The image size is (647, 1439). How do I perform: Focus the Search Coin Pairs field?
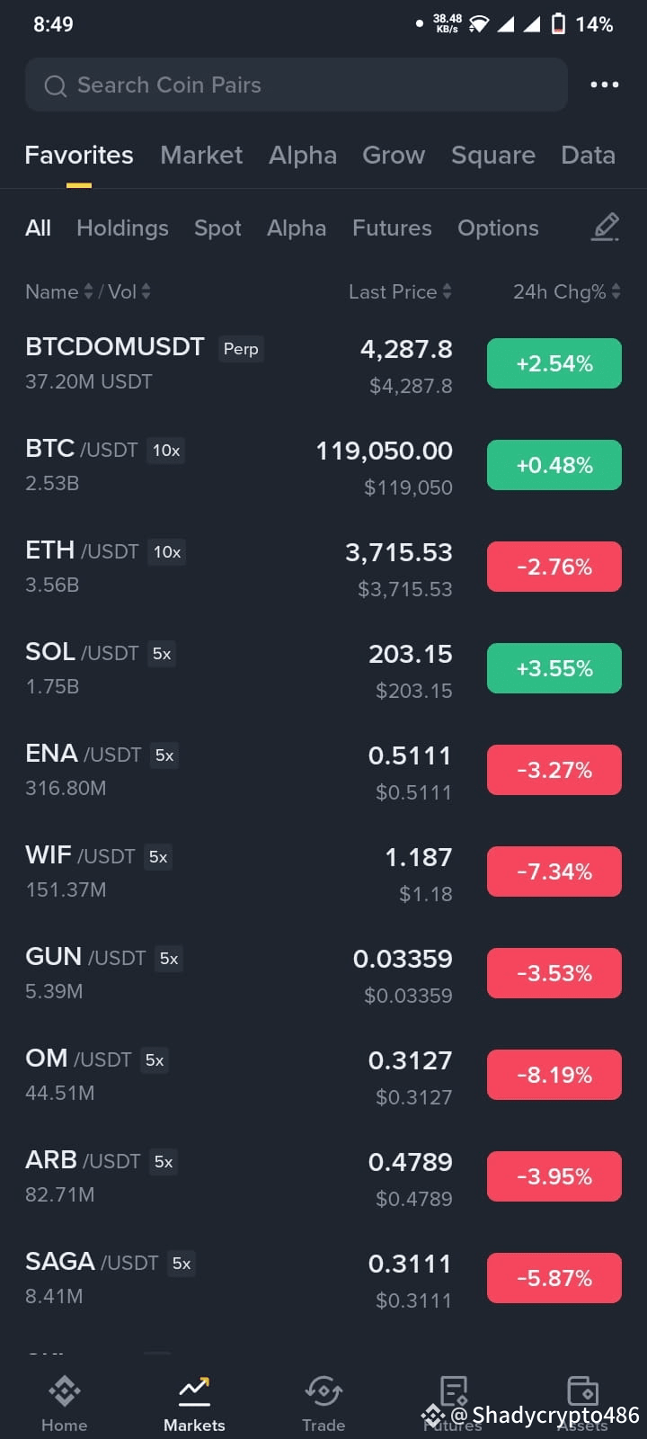point(297,85)
